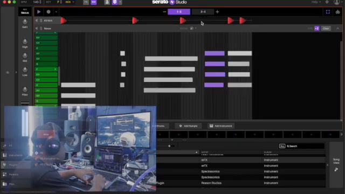Click the gray save icon in top bar
Viewport: 345px width, 194px height.
click(x=107, y=2)
